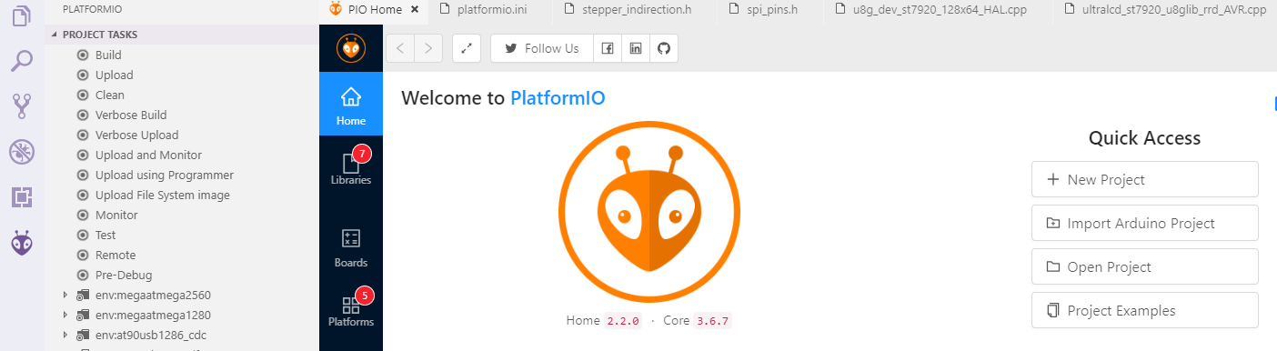The height and width of the screenshot is (351, 1277).
Task: Open the LinkedIn icon link
Action: tap(636, 48)
